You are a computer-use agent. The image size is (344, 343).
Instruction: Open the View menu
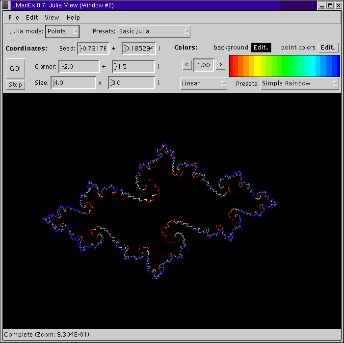click(52, 17)
